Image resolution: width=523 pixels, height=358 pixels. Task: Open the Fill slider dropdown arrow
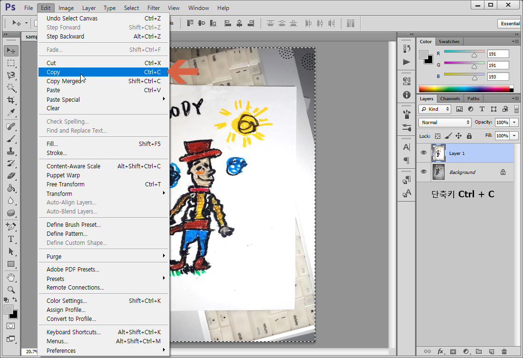tap(514, 136)
